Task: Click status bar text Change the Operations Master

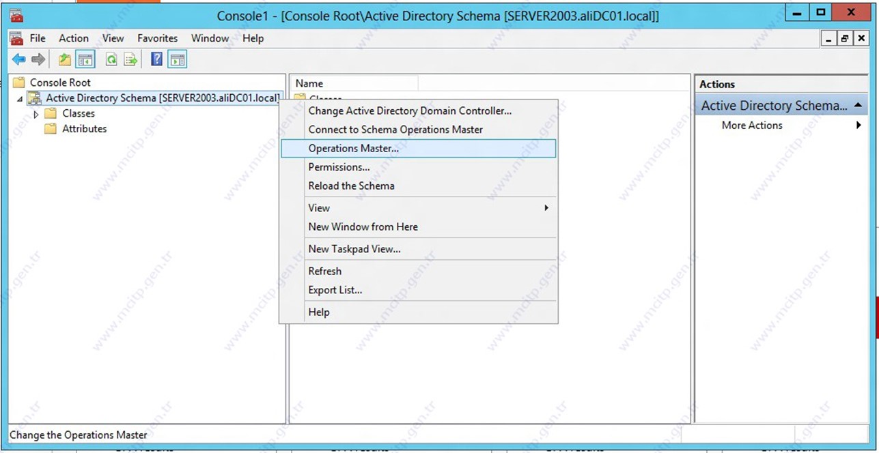Action: pos(79,435)
